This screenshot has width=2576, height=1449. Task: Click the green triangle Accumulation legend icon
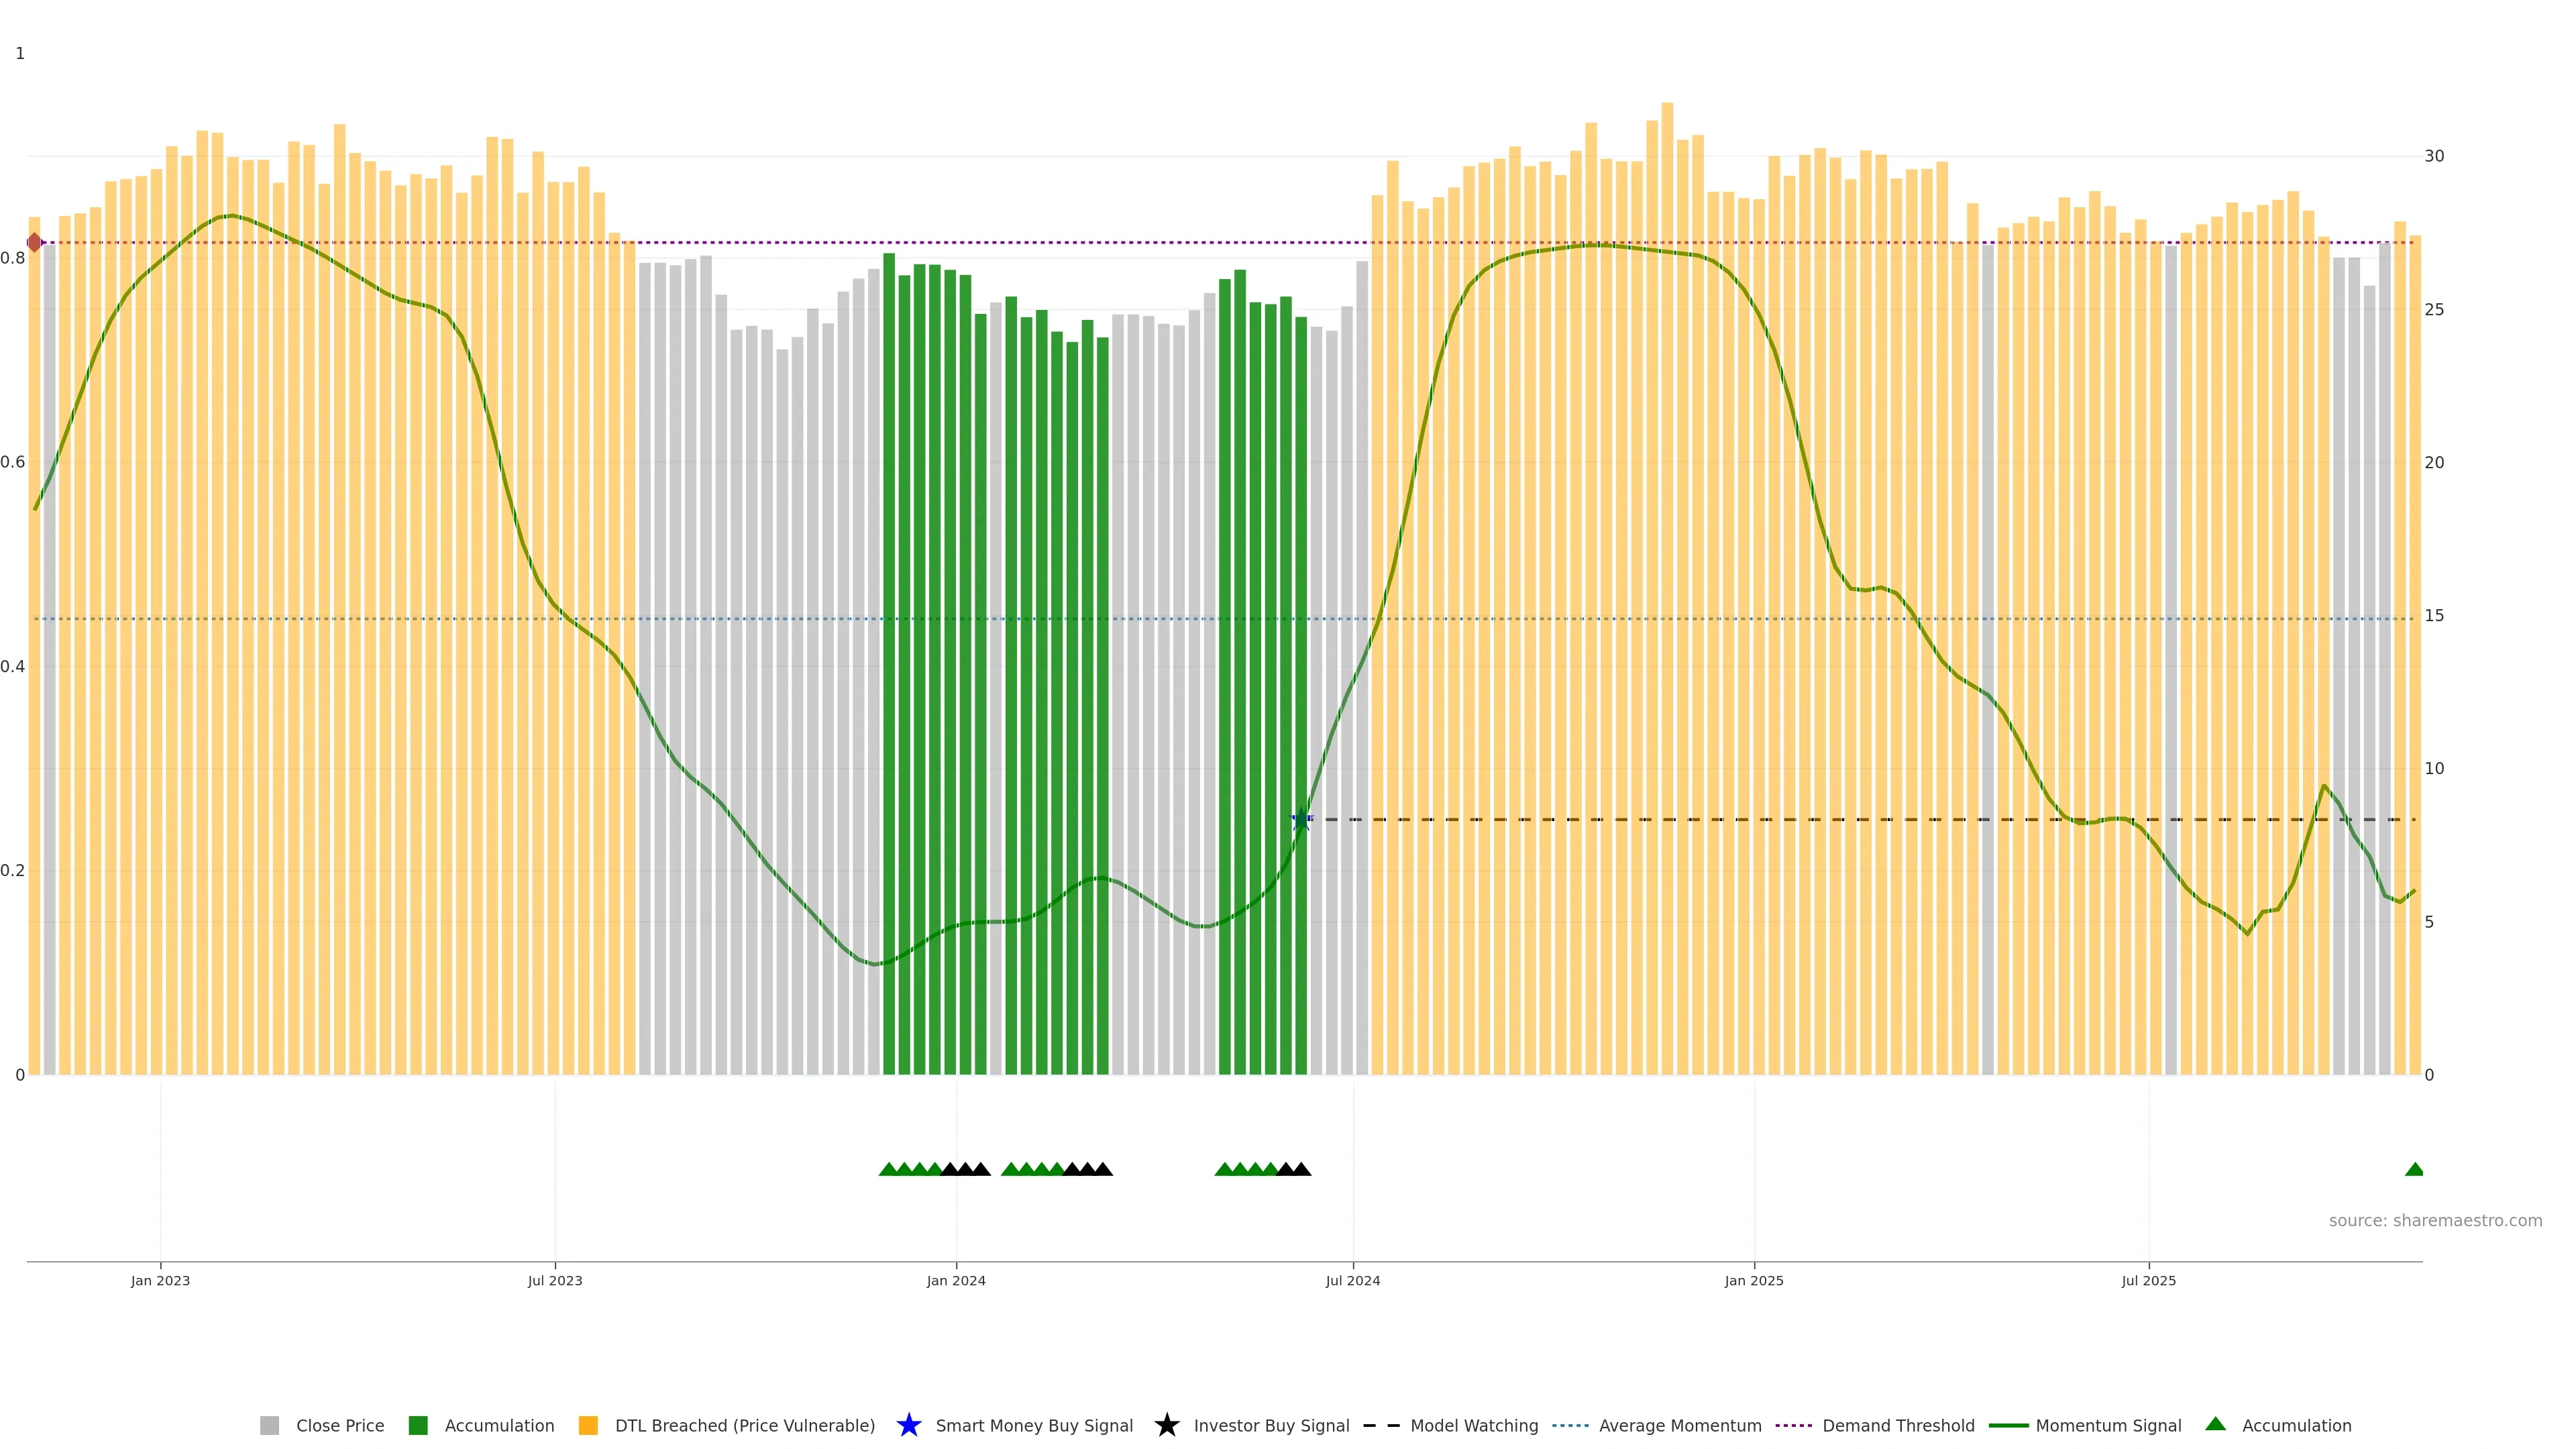click(2215, 1424)
